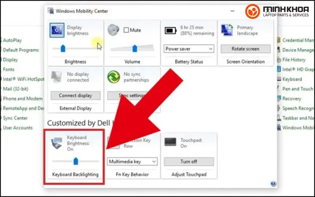Click the display brightness slider handle
This screenshot has height=197, width=315.
[62, 48]
